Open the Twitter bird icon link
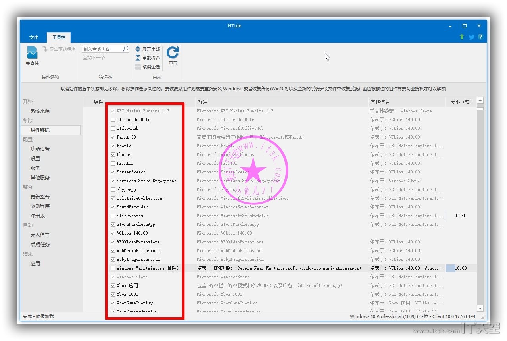The width and height of the screenshot is (507, 341). (471, 37)
